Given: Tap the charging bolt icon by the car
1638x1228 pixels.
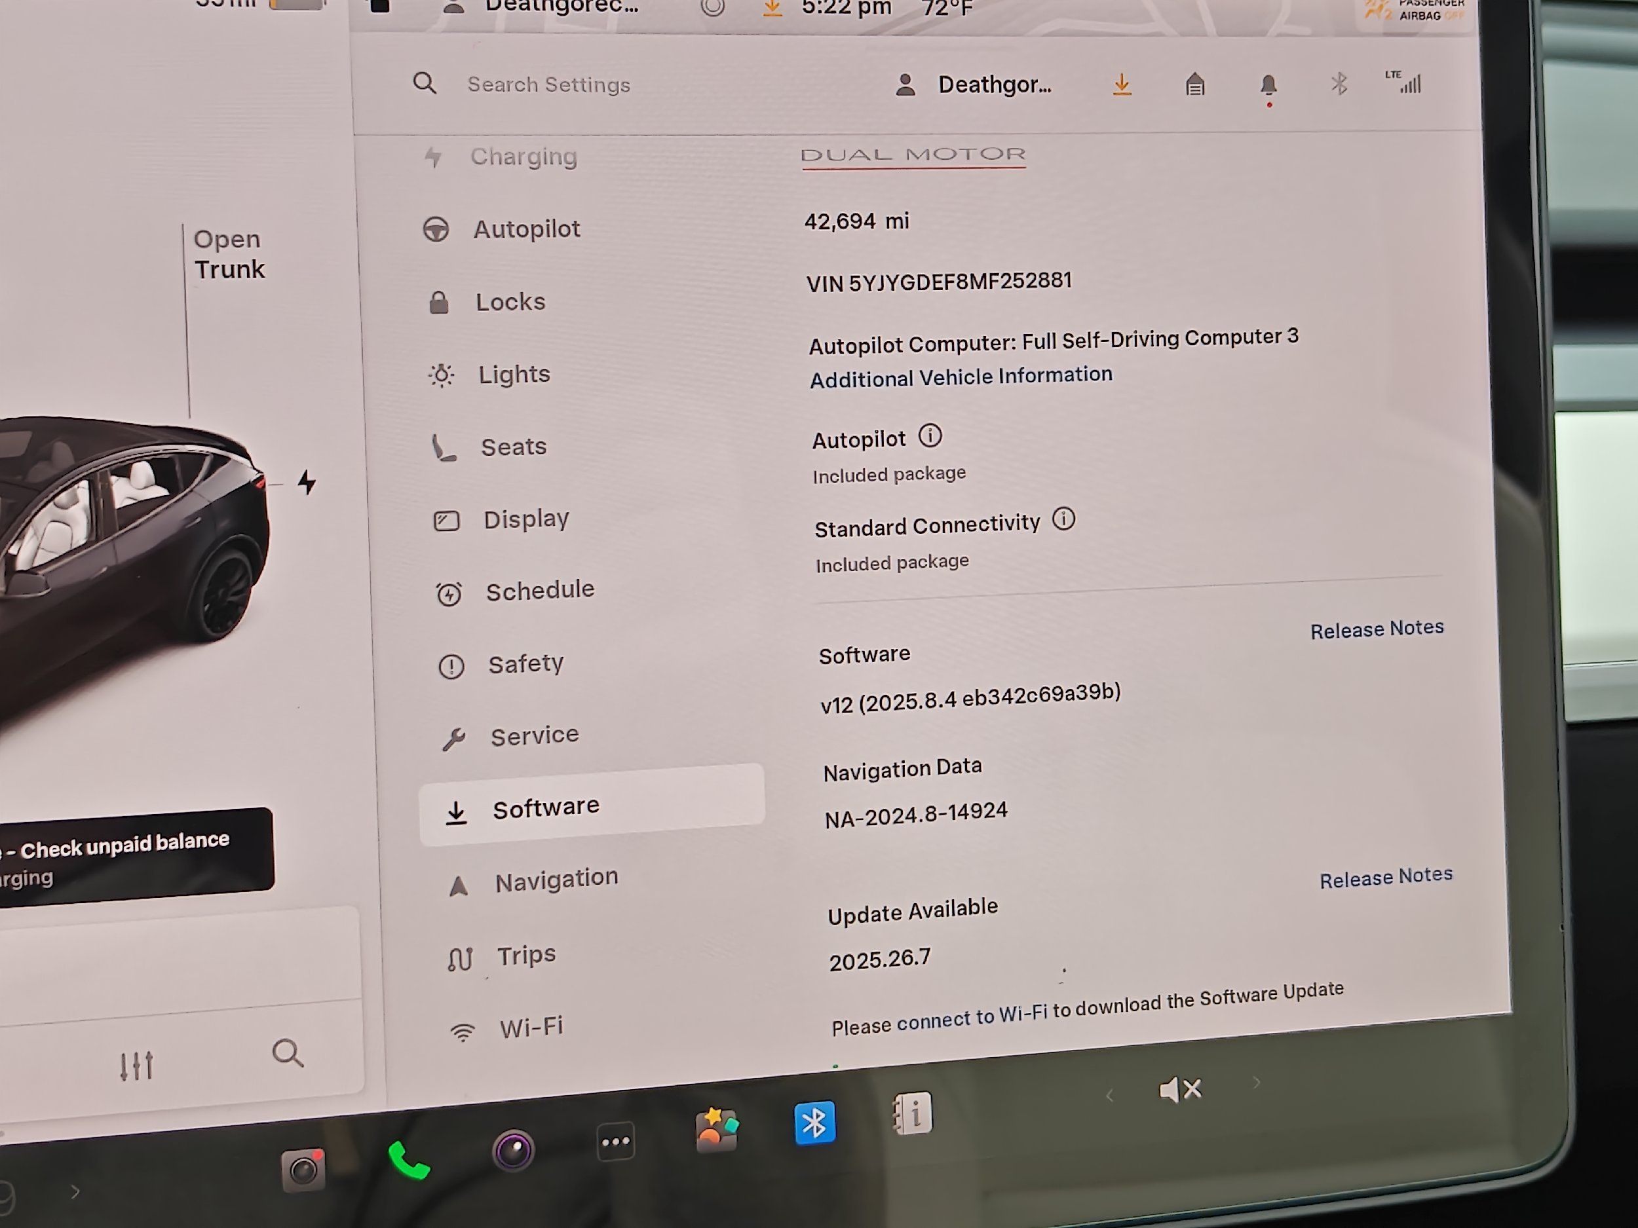Looking at the screenshot, I should tap(307, 482).
